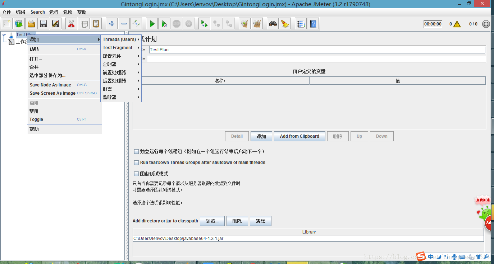The width and height of the screenshot is (494, 264).
Task: Select the javabase64-1.3.1.jar library row
Action: pos(308,239)
